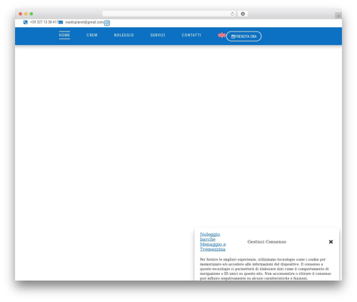Viewport: 357px width, 302px height.
Task: Click the PRENOTA ORA button
Action: 243,36
